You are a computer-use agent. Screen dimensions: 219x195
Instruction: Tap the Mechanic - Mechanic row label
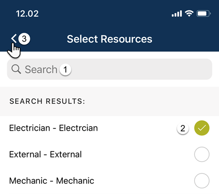tap(52, 181)
